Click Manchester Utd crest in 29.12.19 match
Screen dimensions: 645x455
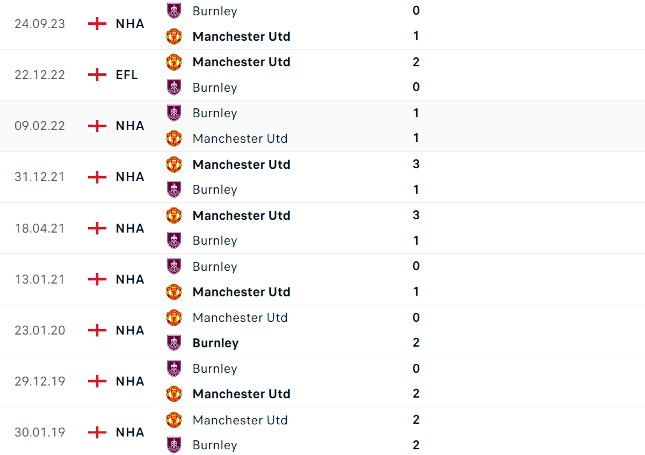coord(174,394)
